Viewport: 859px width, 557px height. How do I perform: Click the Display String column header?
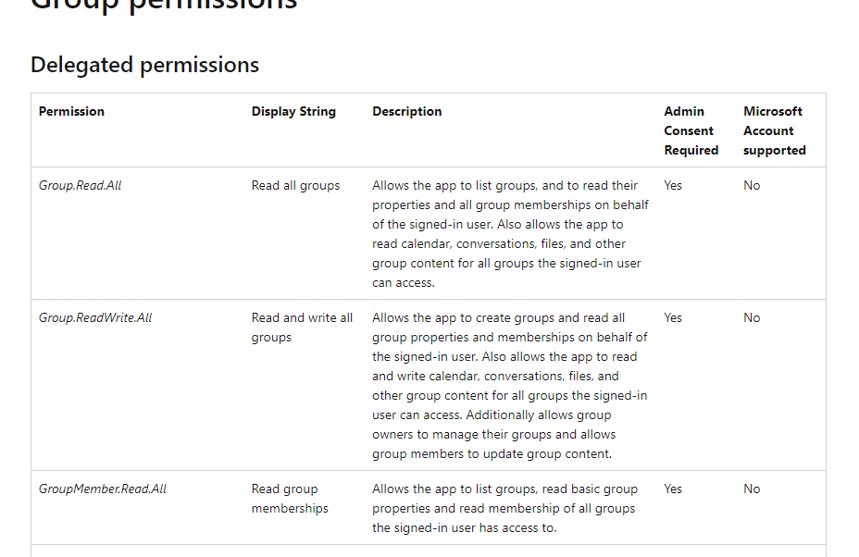click(293, 111)
